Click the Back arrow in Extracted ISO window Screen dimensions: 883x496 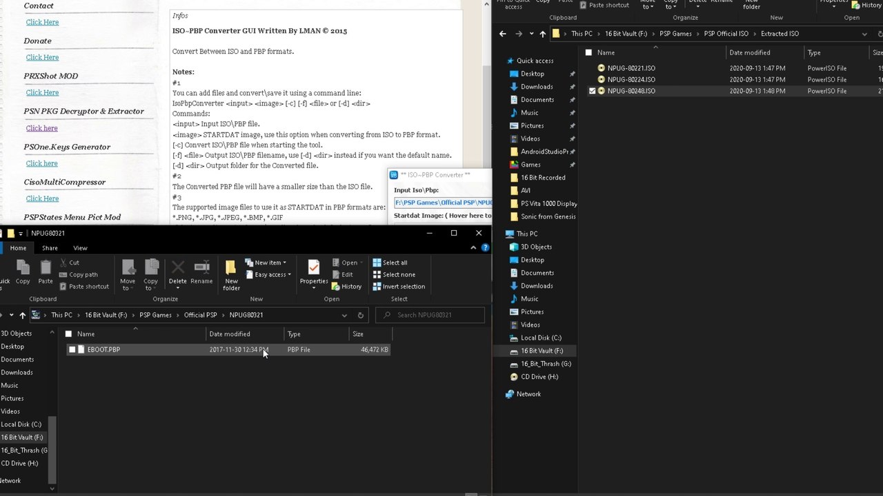click(502, 34)
